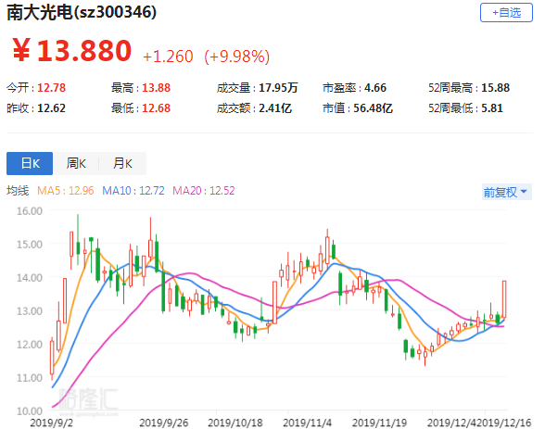Screen dimensions: 545x429
Task: Click the dropdown arrow beside 前复权
Action: click(x=525, y=192)
